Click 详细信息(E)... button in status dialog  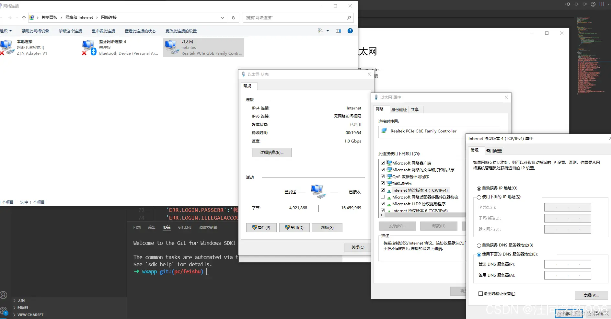[x=272, y=153]
